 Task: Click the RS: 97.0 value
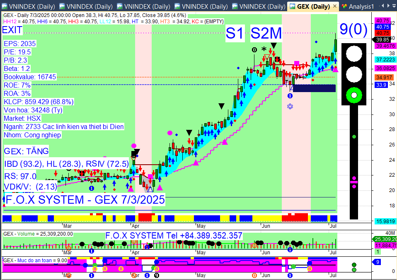tap(20, 176)
